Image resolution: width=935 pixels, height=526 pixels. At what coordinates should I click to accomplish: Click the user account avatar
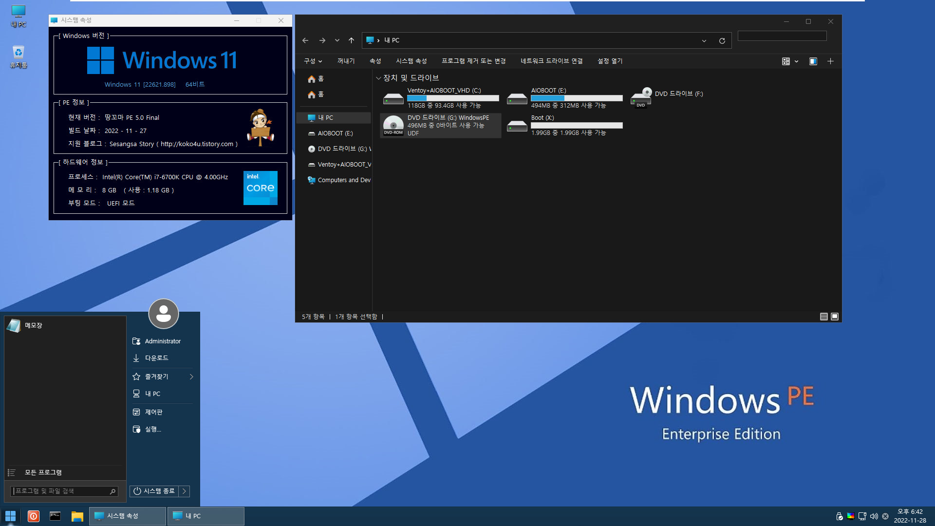point(164,314)
